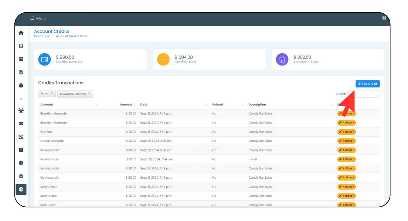Click the 'credit' description cell
Screen dimensions: 408x221
click(253, 159)
